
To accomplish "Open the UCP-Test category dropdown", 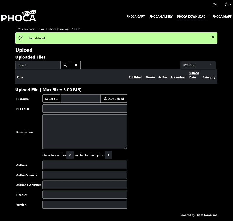I will coord(198,65).
